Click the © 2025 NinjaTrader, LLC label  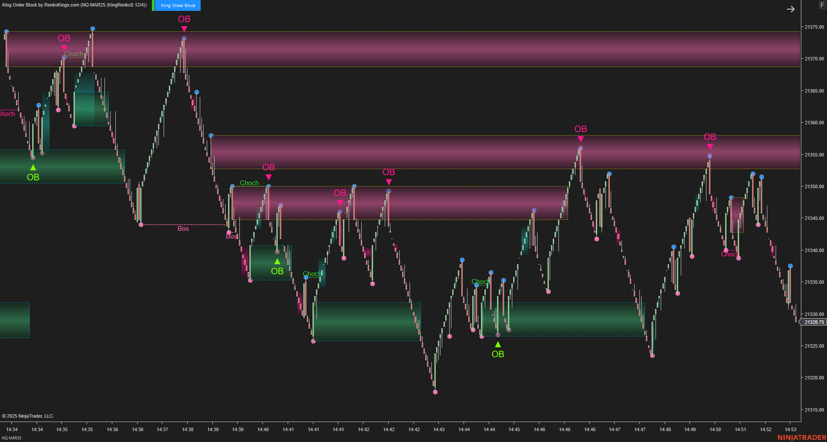click(27, 416)
